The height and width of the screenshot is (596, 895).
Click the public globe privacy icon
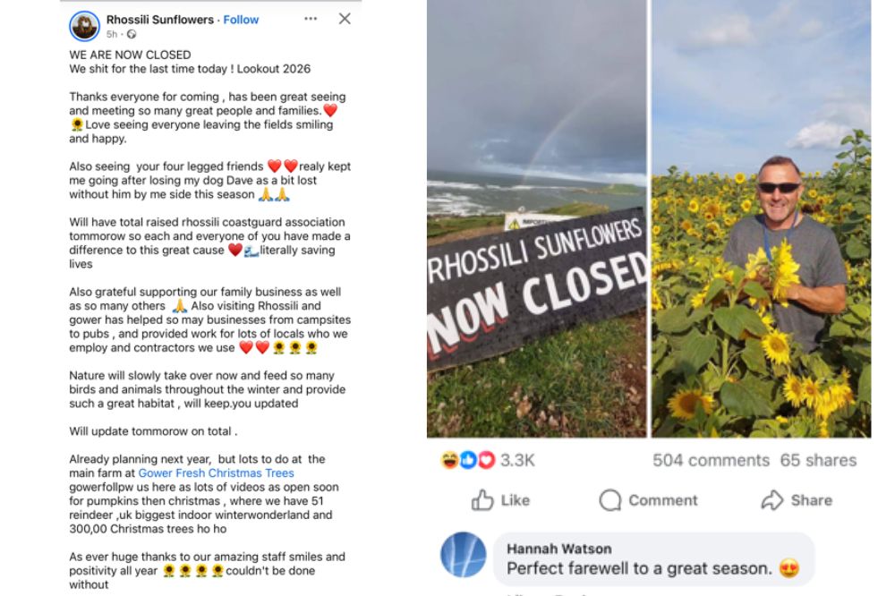tap(132, 34)
